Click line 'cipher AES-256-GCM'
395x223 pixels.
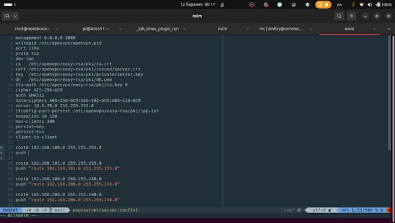coord(39,90)
